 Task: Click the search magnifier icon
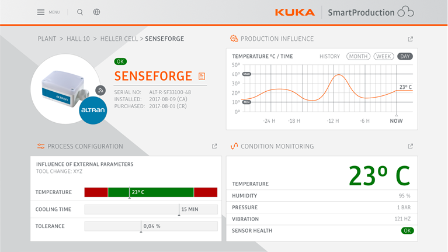[80, 12]
